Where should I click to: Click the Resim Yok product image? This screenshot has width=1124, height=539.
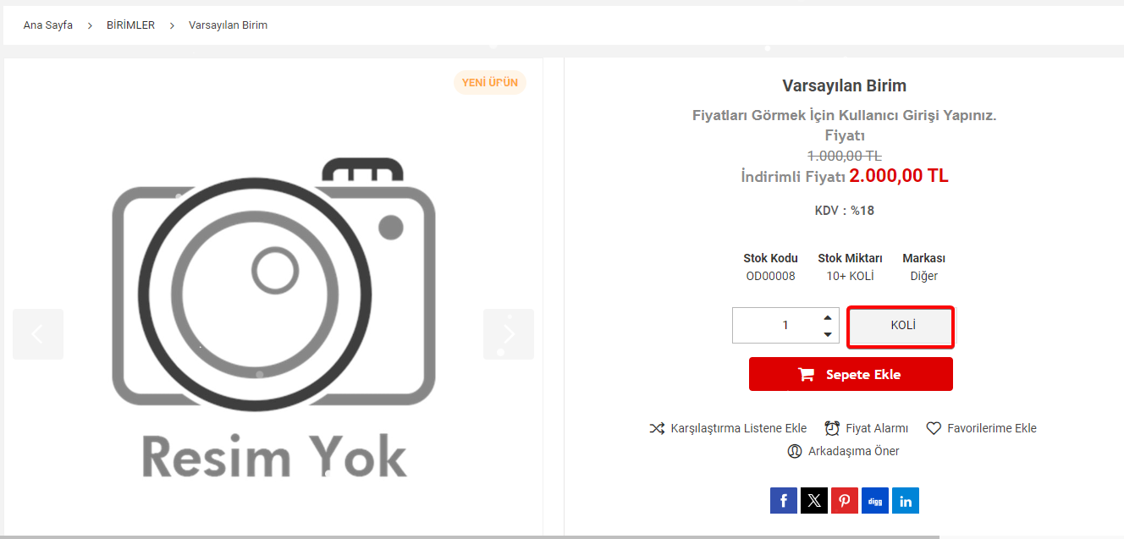pyautogui.click(x=273, y=317)
